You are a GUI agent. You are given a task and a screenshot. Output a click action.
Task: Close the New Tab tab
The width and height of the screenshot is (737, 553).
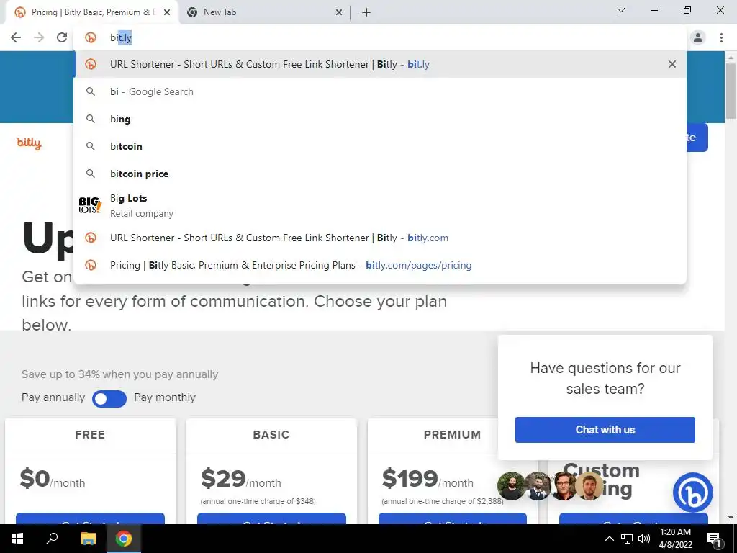[x=339, y=13]
